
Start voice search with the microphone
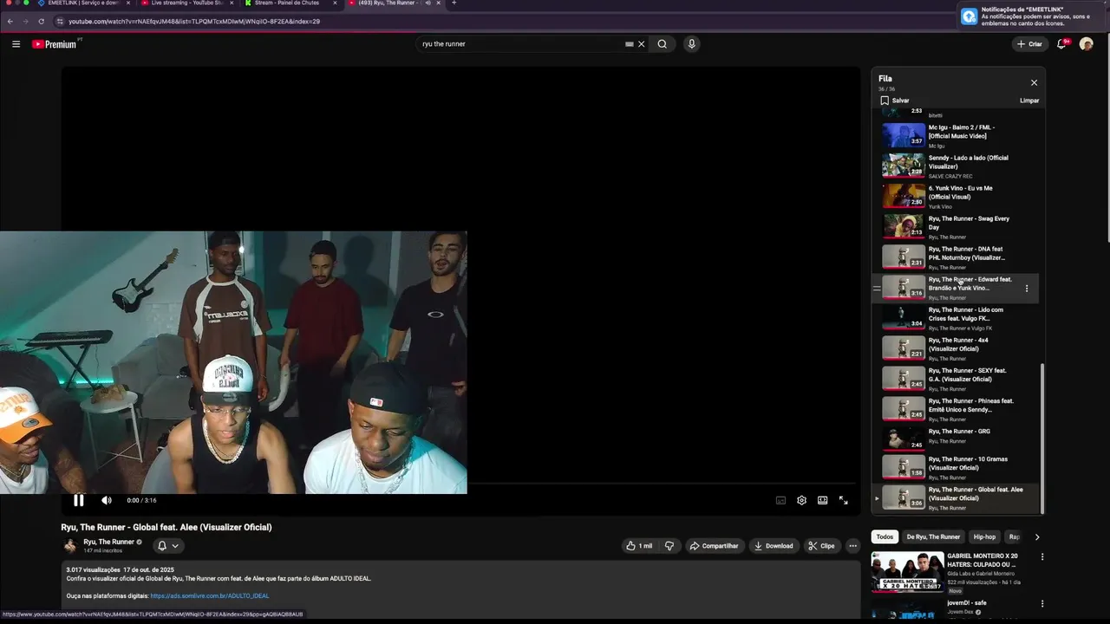coord(691,44)
